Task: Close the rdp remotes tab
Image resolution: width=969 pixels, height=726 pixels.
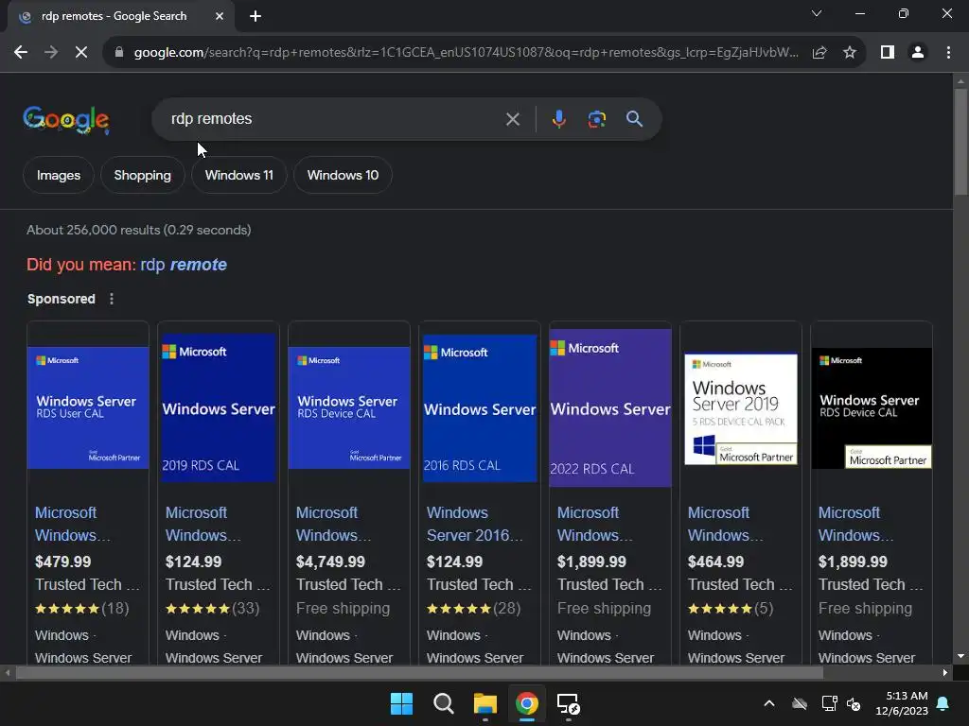Action: tap(220, 16)
